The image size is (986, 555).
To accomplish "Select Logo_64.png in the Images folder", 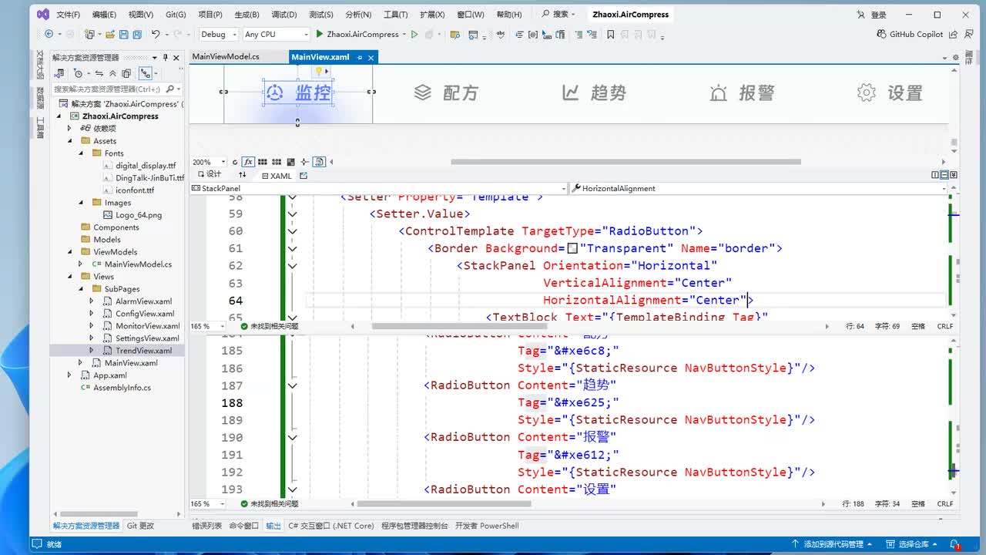I will [139, 215].
